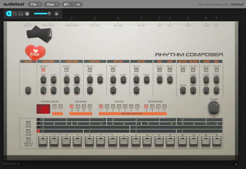The width and height of the screenshot is (246, 169).
Task: Select pattern bank C
Action: tap(158, 107)
